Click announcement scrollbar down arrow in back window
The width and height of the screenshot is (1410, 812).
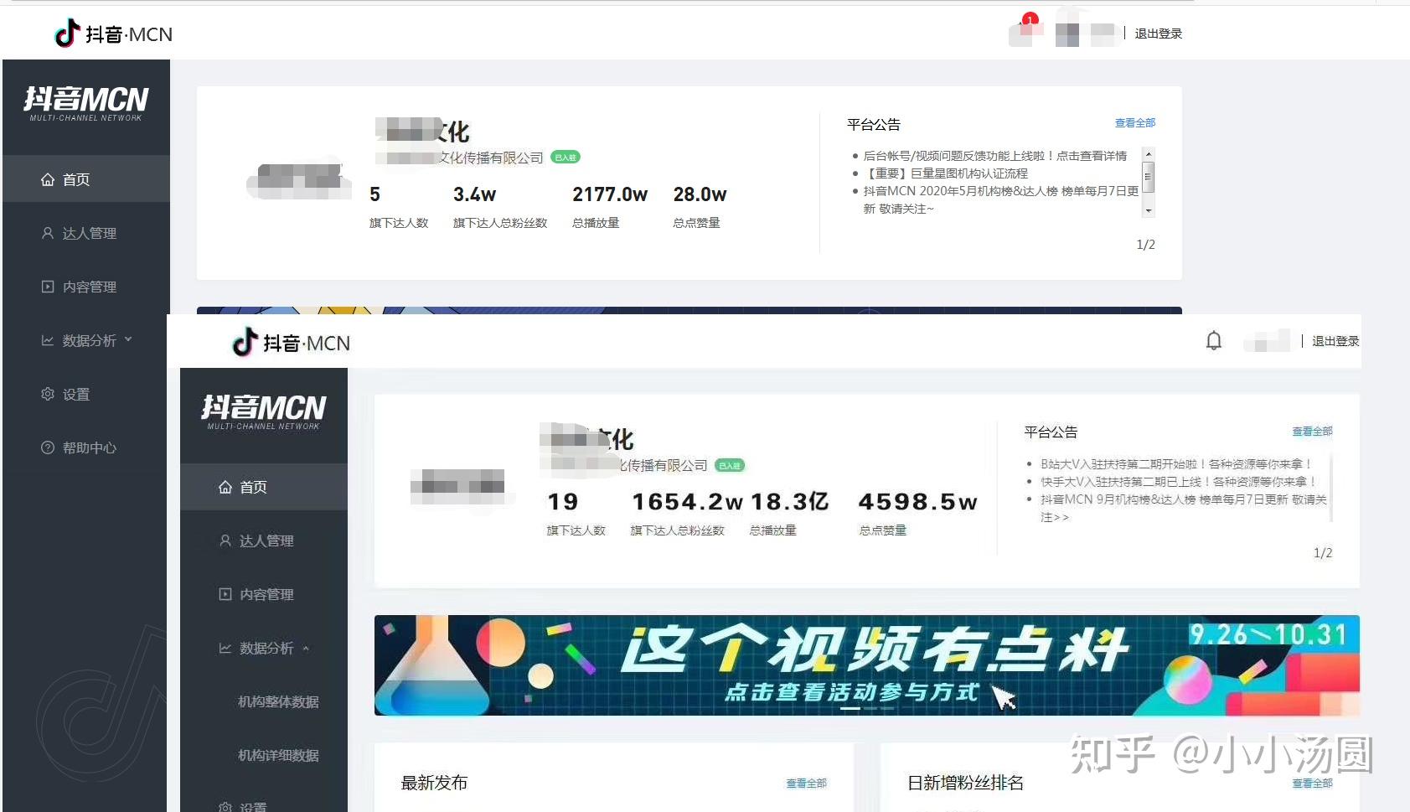point(1149,211)
